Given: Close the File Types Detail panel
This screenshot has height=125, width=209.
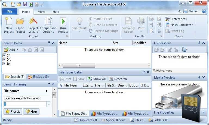Looking at the screenshot, I should 148,72.
